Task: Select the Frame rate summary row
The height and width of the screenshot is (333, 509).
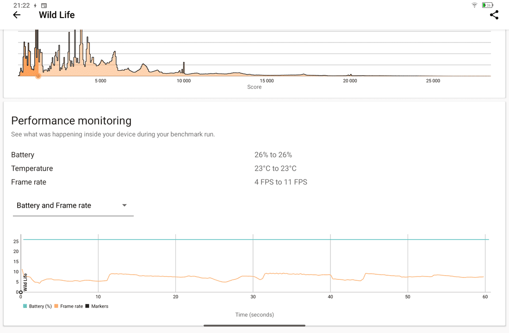Action: point(29,182)
